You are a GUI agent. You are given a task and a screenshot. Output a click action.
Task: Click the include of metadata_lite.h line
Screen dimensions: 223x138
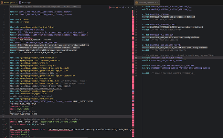34,73
